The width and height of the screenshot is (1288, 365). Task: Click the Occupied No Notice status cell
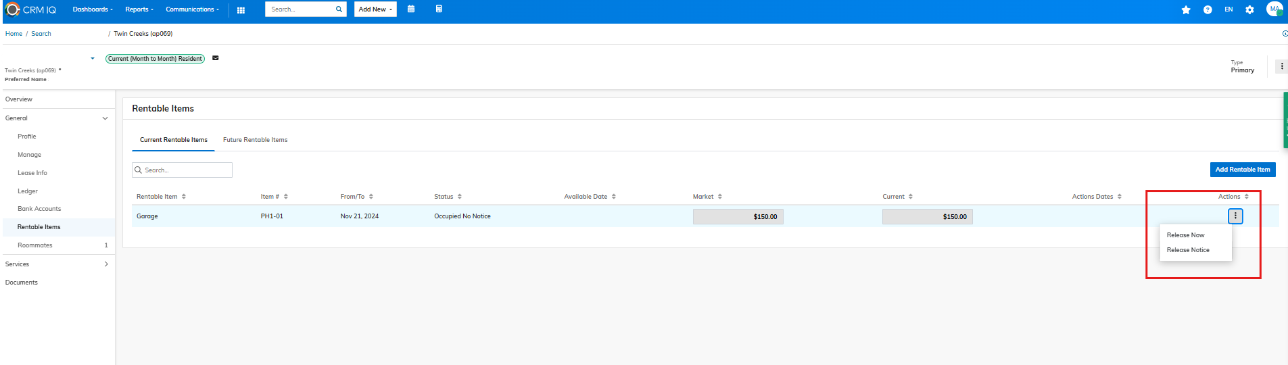pos(462,216)
